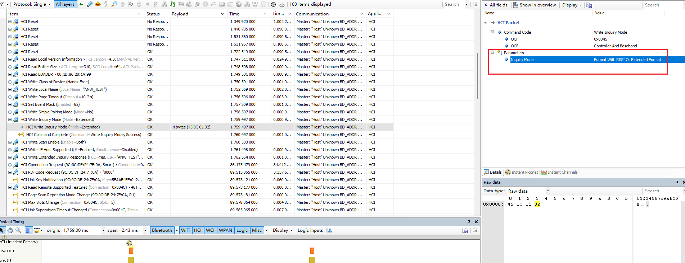Collapse the Parameters tree node
This screenshot has height=263, width=685.
pos(492,52)
